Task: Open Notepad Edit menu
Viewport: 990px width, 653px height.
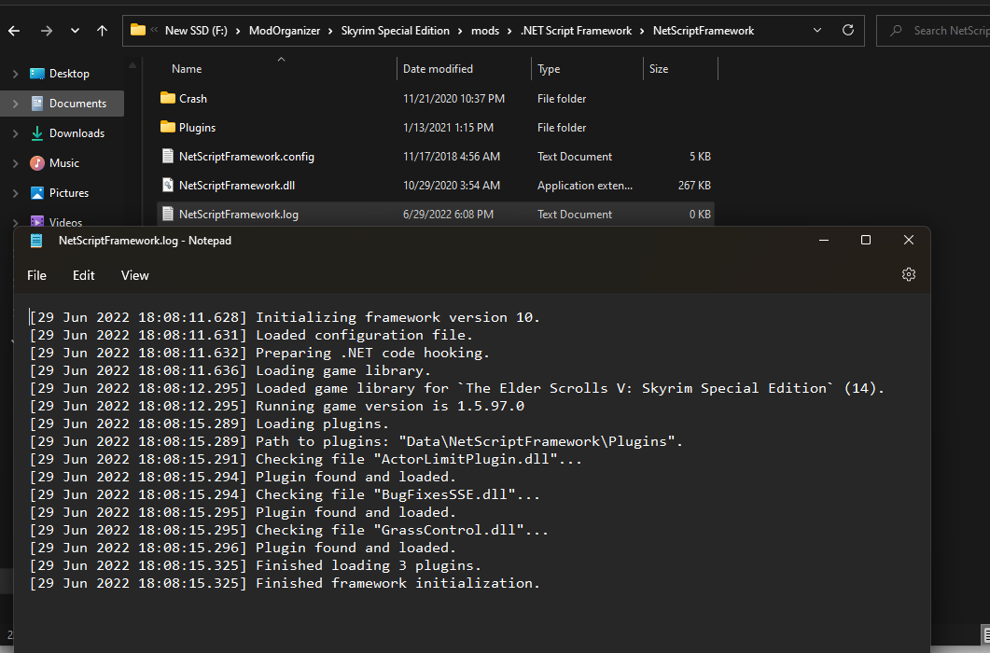Action: (x=83, y=275)
